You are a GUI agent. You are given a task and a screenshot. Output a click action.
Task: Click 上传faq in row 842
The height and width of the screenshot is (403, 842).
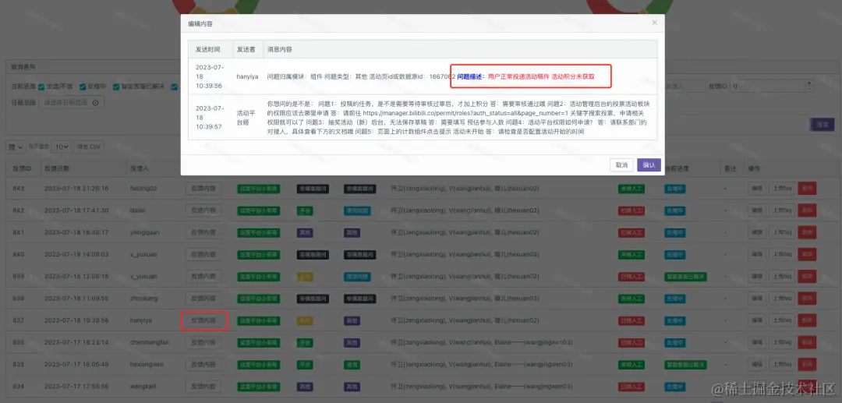coord(781,210)
